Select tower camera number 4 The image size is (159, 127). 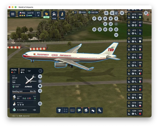pyautogui.click(x=100, y=19)
